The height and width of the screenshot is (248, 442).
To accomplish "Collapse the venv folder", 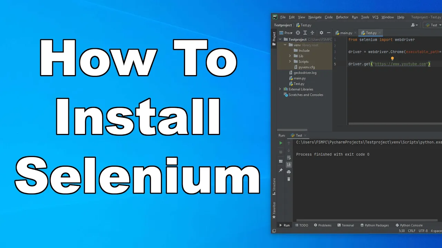I will [x=285, y=45].
